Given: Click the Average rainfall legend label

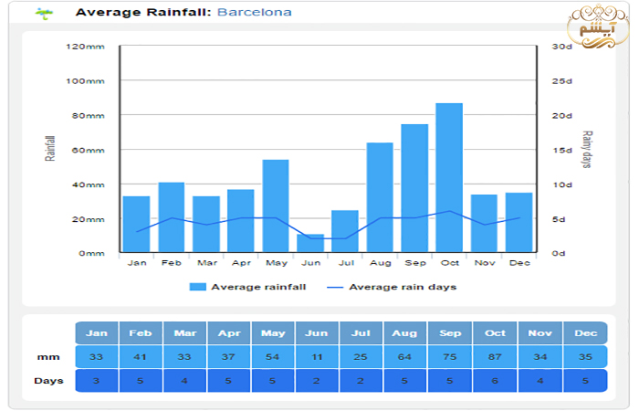Looking at the screenshot, I should click(x=258, y=287).
